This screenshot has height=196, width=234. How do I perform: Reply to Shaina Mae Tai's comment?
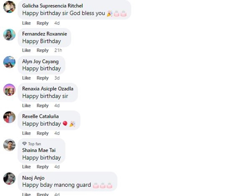[43, 167]
